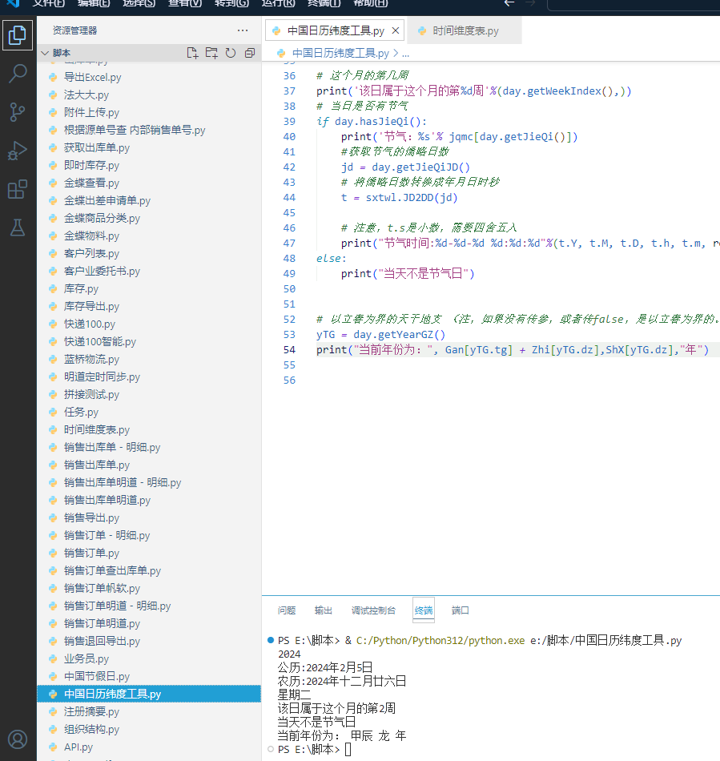This screenshot has height=761, width=720.
Task: Switch to the 问题 panel tab
Action: pos(287,610)
